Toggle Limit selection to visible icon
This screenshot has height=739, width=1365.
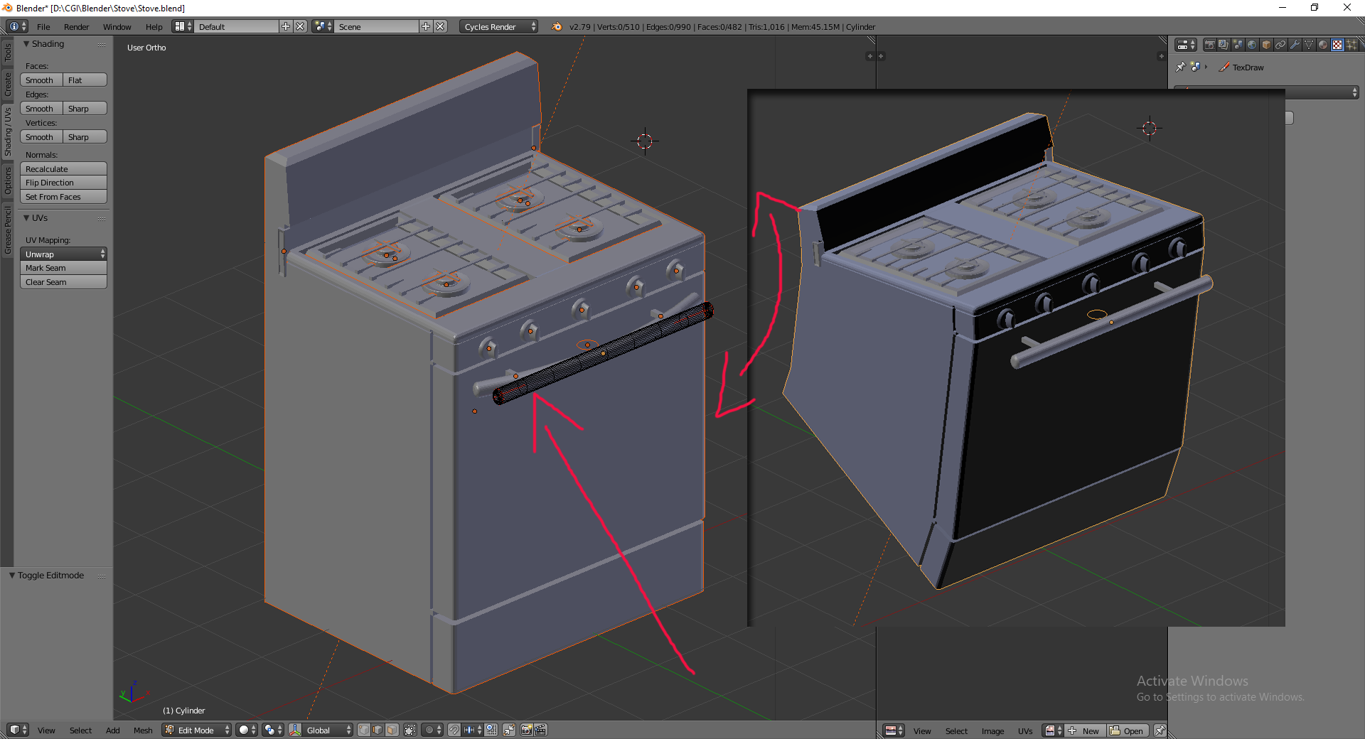point(410,730)
